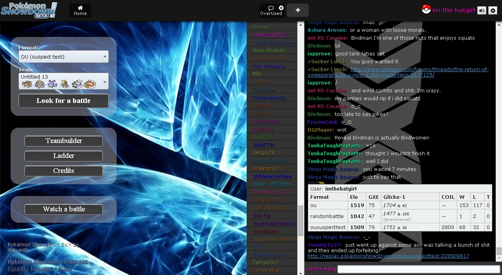This screenshot has height=275, width=502.
Task: Click Twenty7x27's name in chat
Action: pos(325,245)
